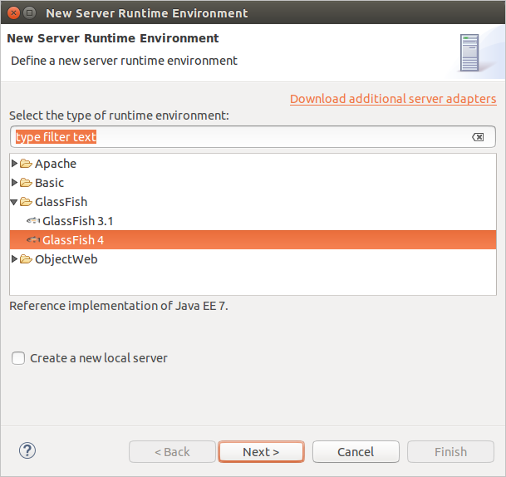This screenshot has width=506, height=477.
Task: Select the Apache label
Action: [x=56, y=164]
